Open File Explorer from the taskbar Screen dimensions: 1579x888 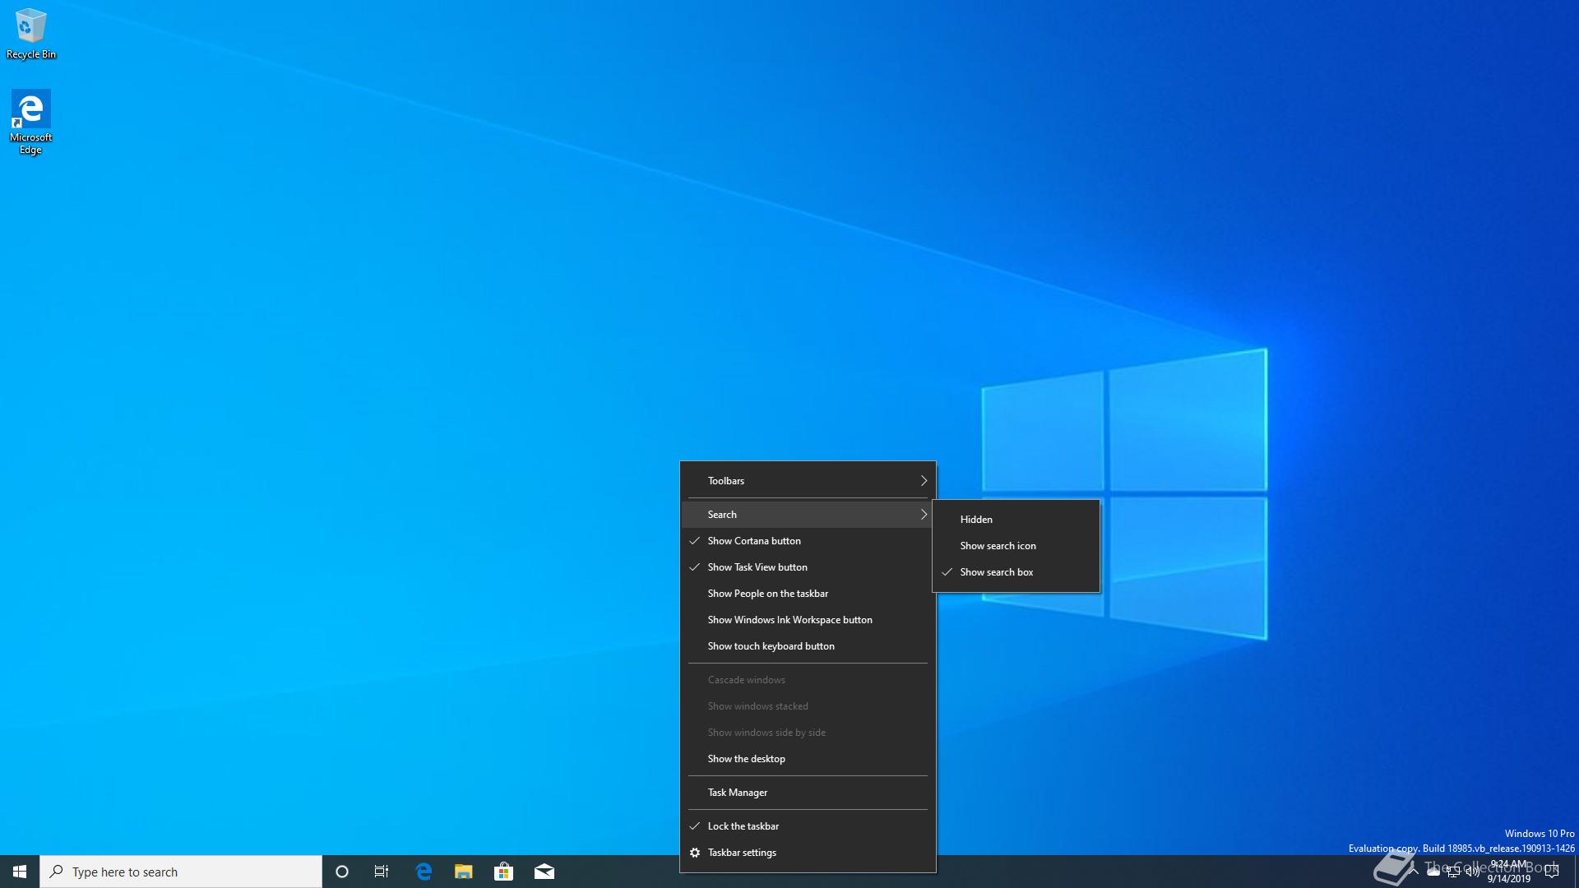[464, 872]
